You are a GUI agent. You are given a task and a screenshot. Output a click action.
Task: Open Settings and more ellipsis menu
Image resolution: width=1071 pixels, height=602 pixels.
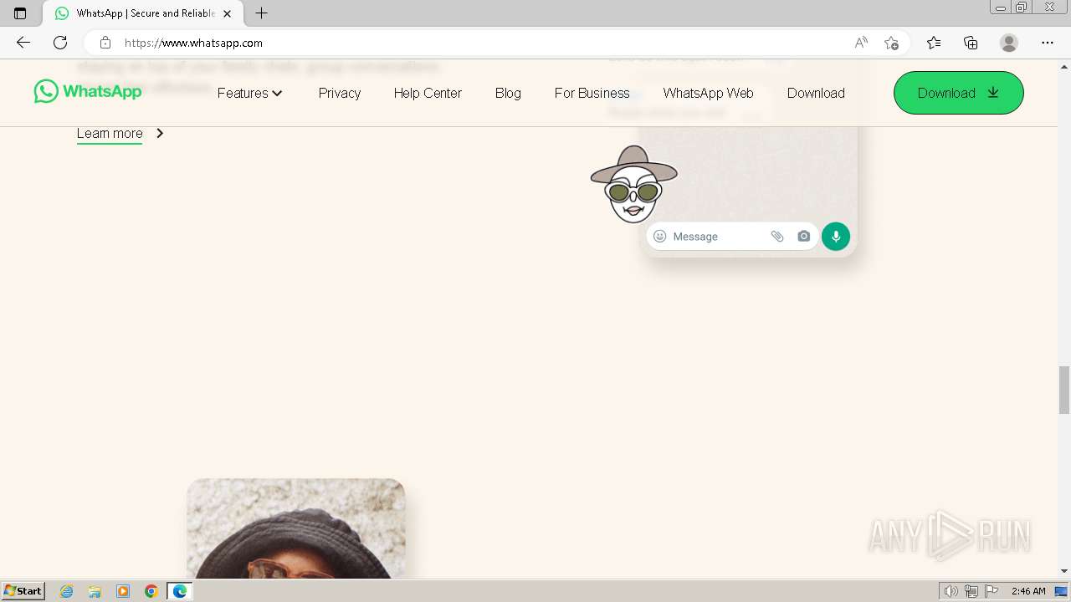click(1048, 43)
